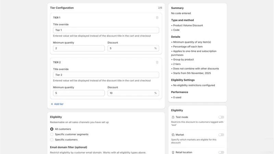Click the 'Type and method' heading

(183, 20)
